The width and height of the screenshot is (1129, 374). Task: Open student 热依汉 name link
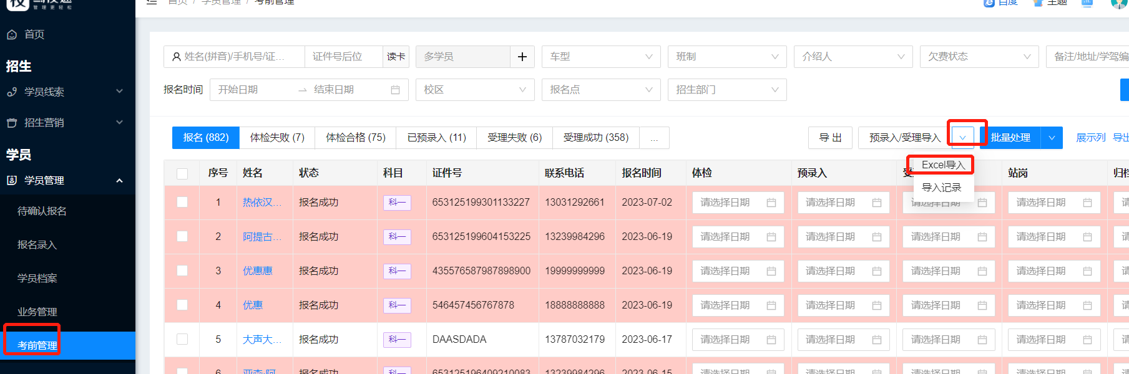click(x=261, y=203)
